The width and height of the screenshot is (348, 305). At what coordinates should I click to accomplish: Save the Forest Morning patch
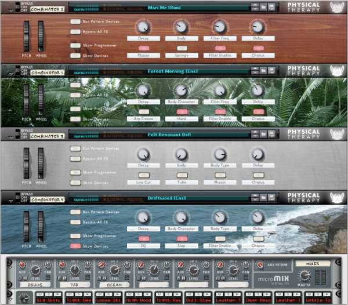click(271, 71)
